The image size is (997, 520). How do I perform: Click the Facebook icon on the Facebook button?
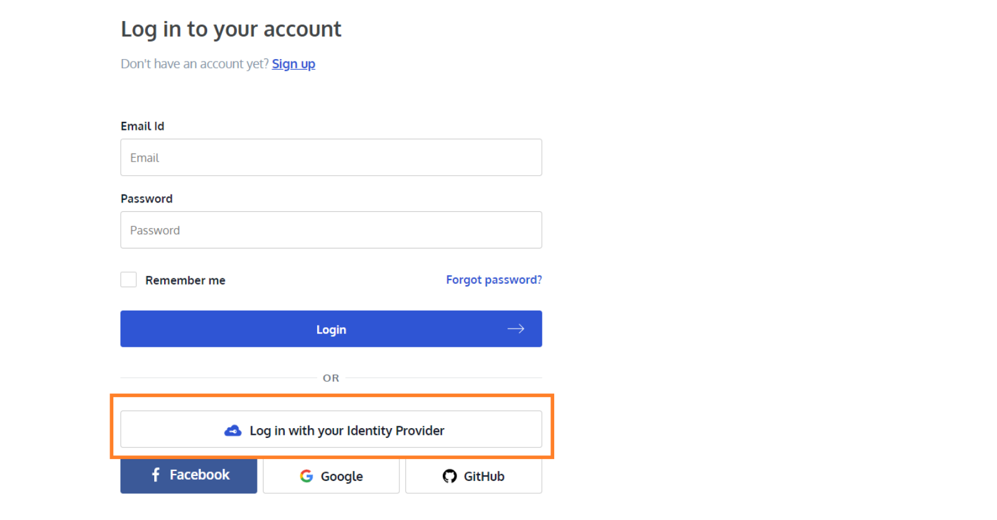point(155,475)
